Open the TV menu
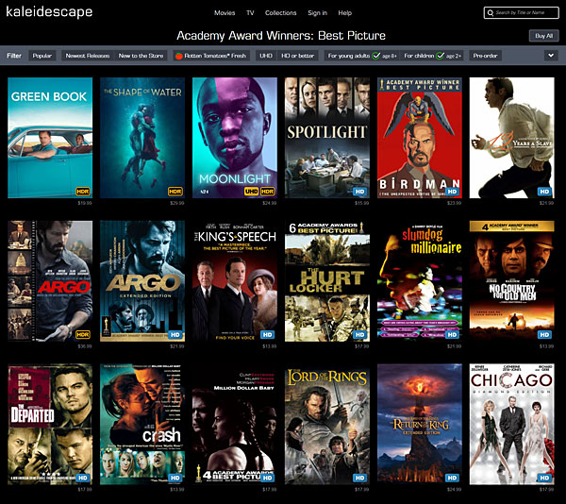The image size is (566, 504). [250, 13]
